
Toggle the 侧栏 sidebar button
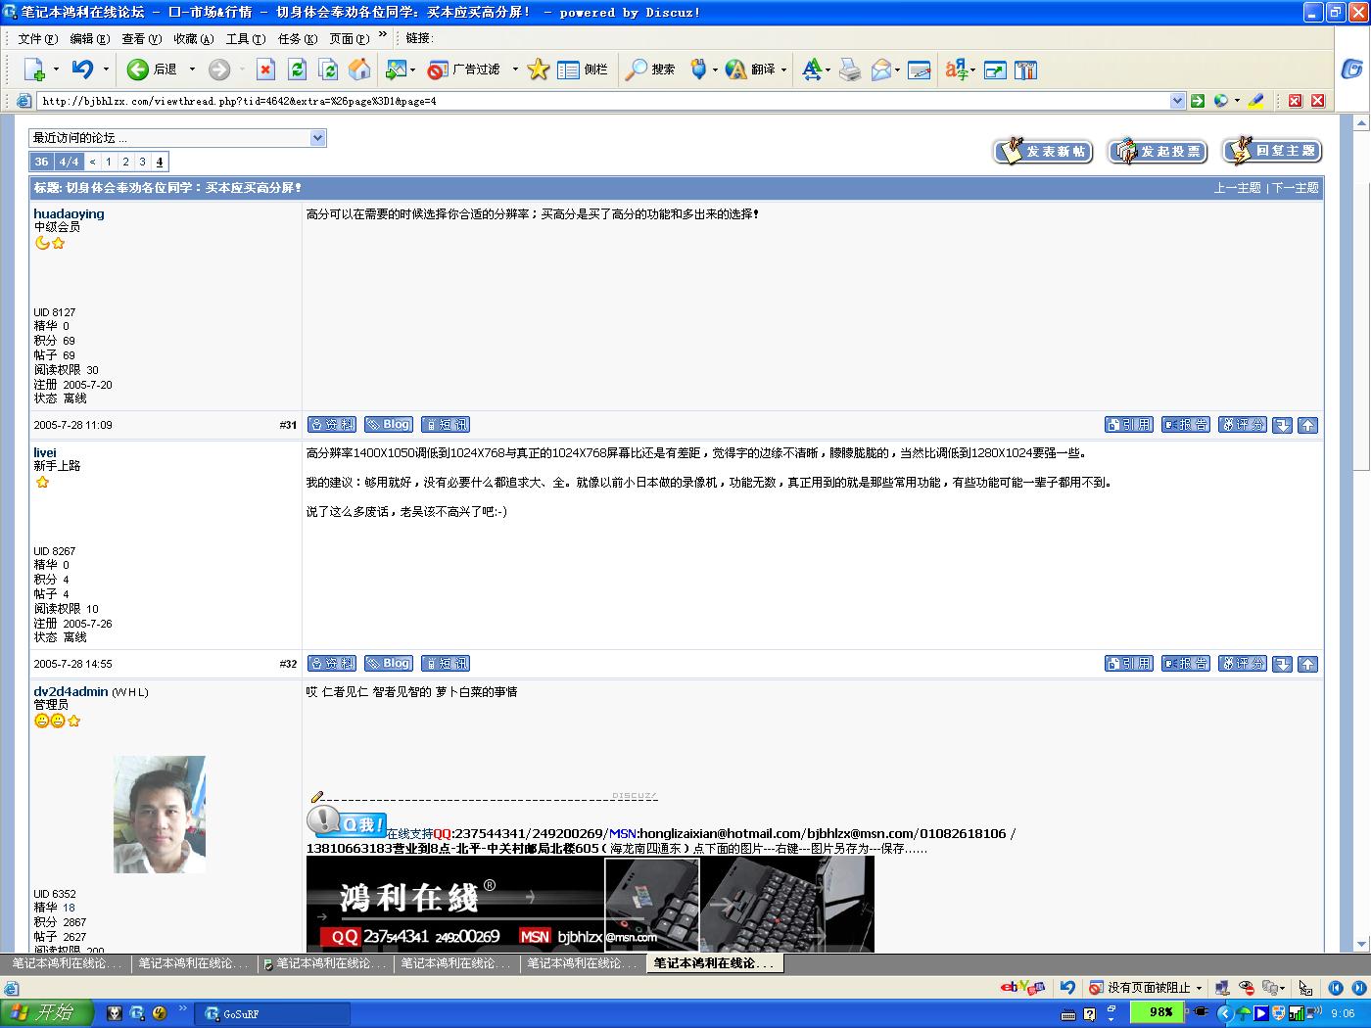tap(583, 70)
